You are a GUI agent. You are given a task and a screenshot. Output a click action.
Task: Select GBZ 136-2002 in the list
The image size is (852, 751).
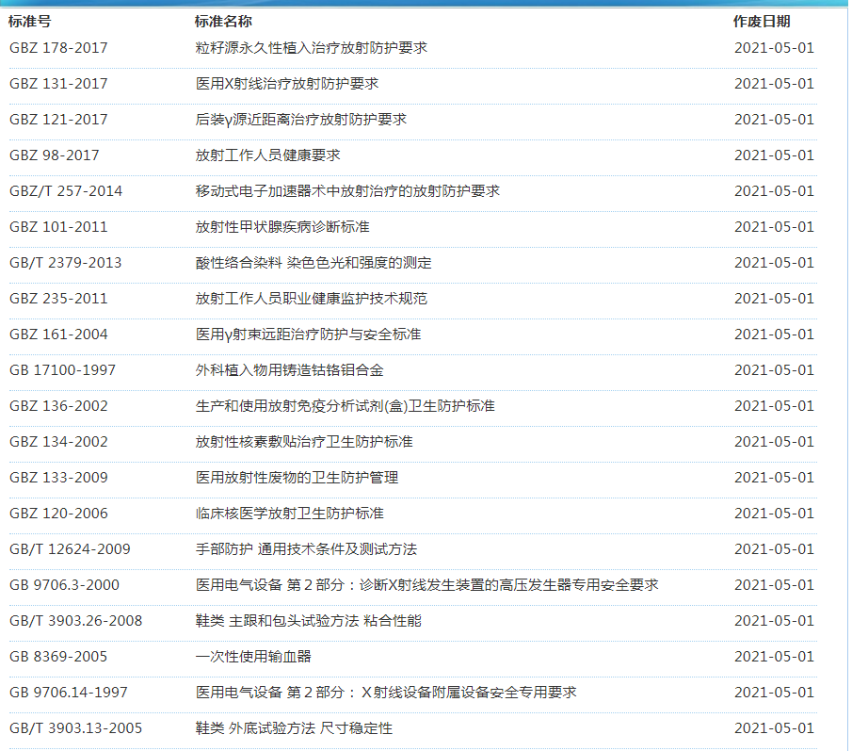point(58,406)
